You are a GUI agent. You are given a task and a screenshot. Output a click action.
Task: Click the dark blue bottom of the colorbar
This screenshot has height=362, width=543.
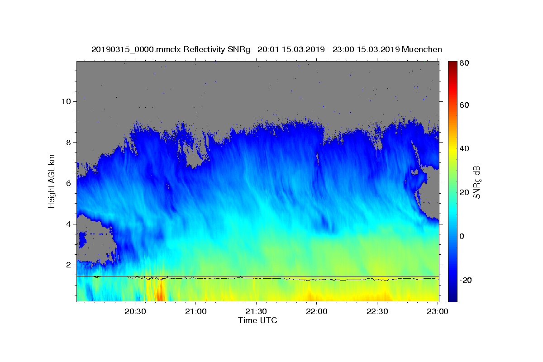tap(452, 298)
